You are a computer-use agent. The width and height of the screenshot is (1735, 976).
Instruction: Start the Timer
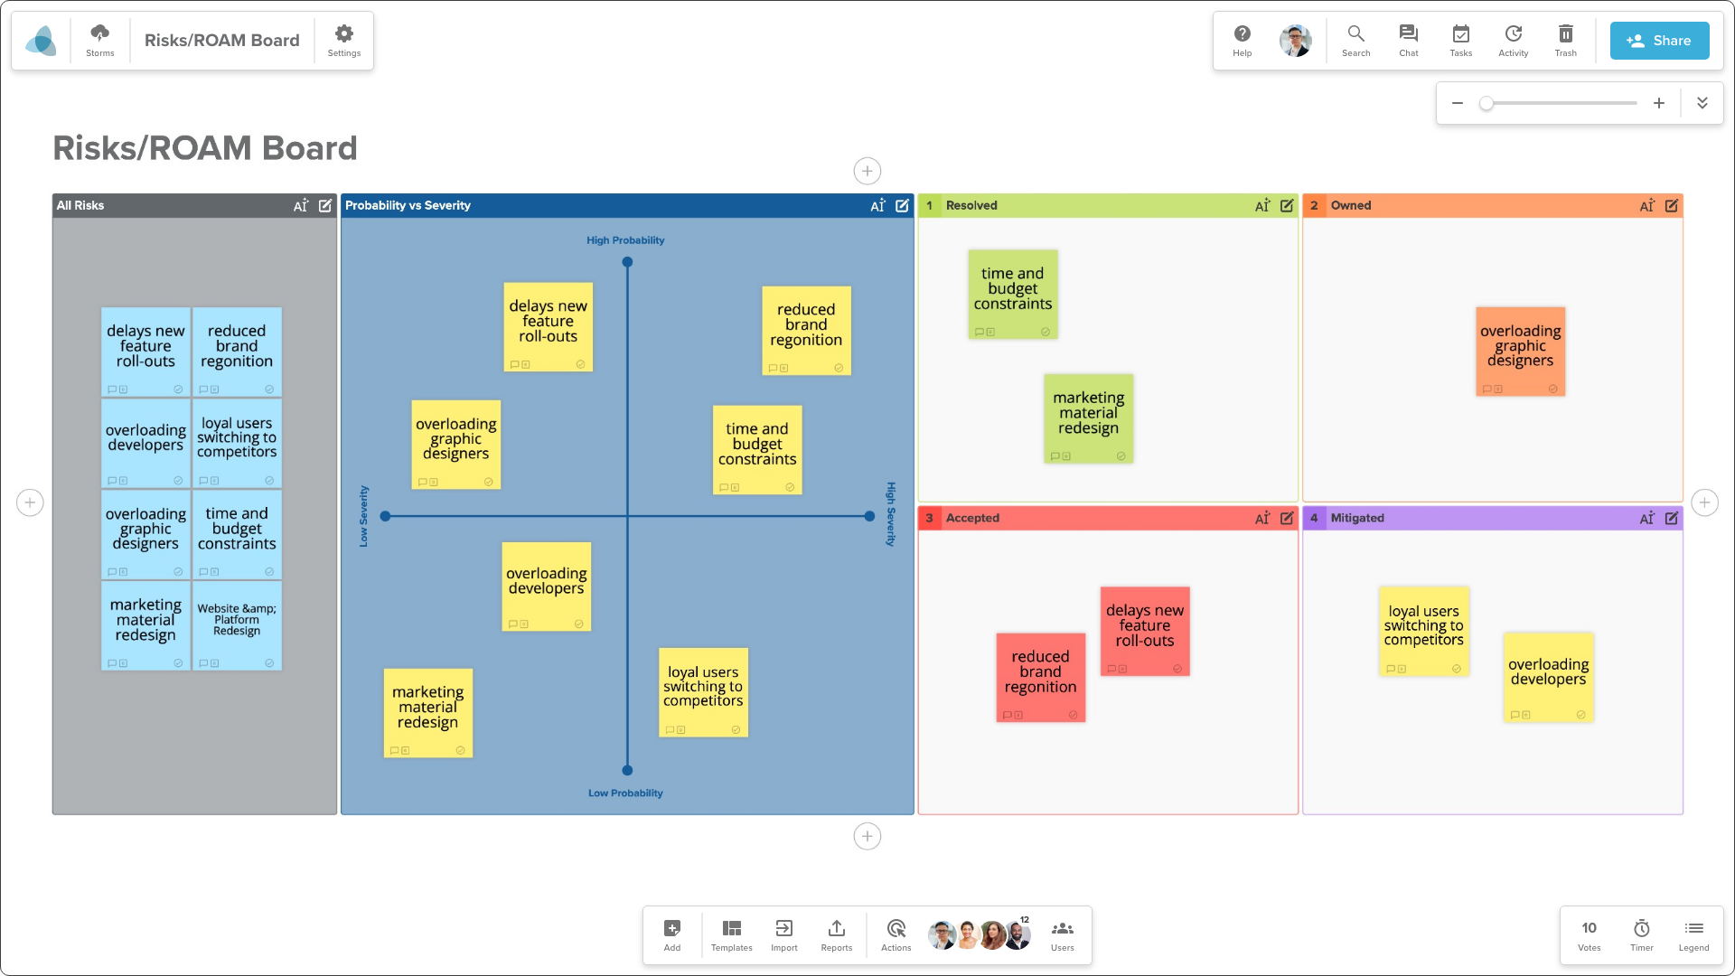pos(1641,935)
